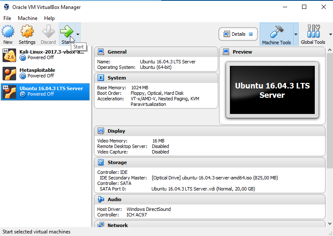
Task: Select the Machine Tools hammer icon
Action: coord(276,32)
